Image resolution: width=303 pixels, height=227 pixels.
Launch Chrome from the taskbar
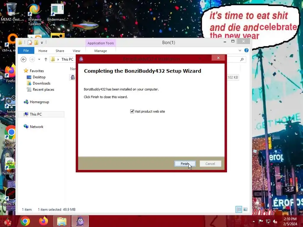tap(25, 221)
